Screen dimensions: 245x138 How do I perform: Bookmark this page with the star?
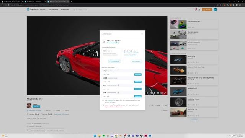click(x=220, y=5)
